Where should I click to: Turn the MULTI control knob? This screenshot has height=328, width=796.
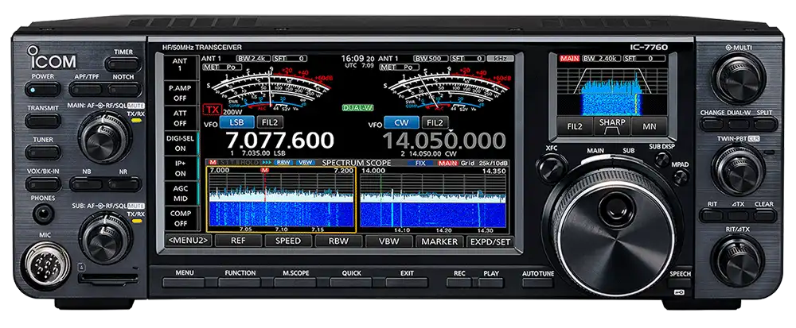click(739, 79)
